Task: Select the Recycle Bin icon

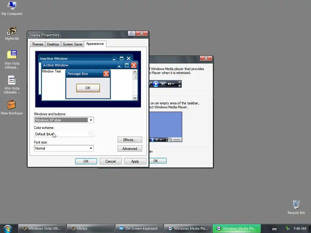Action: pyautogui.click(x=296, y=207)
